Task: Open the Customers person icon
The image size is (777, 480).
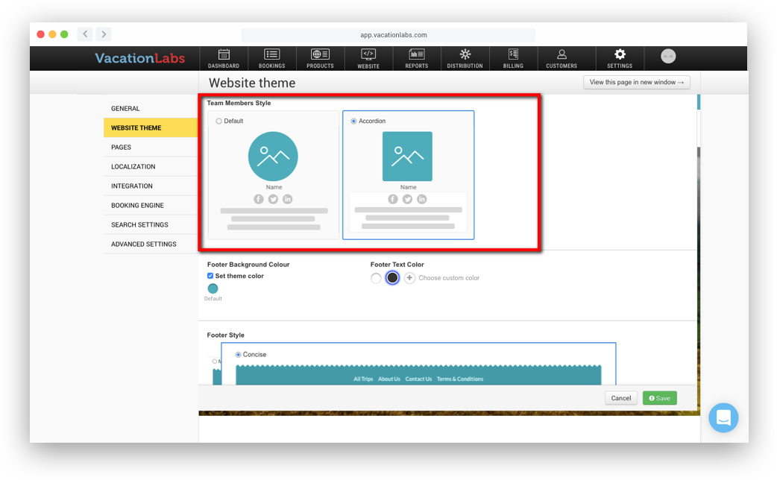Action: (x=561, y=54)
